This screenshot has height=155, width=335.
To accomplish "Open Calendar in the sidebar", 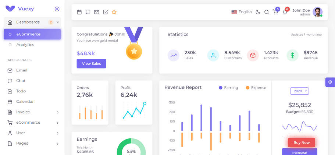I will (32, 102).
